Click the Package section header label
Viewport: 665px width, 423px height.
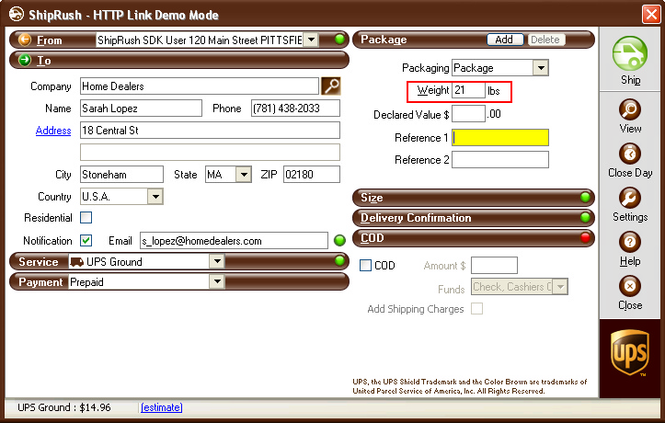(x=384, y=40)
